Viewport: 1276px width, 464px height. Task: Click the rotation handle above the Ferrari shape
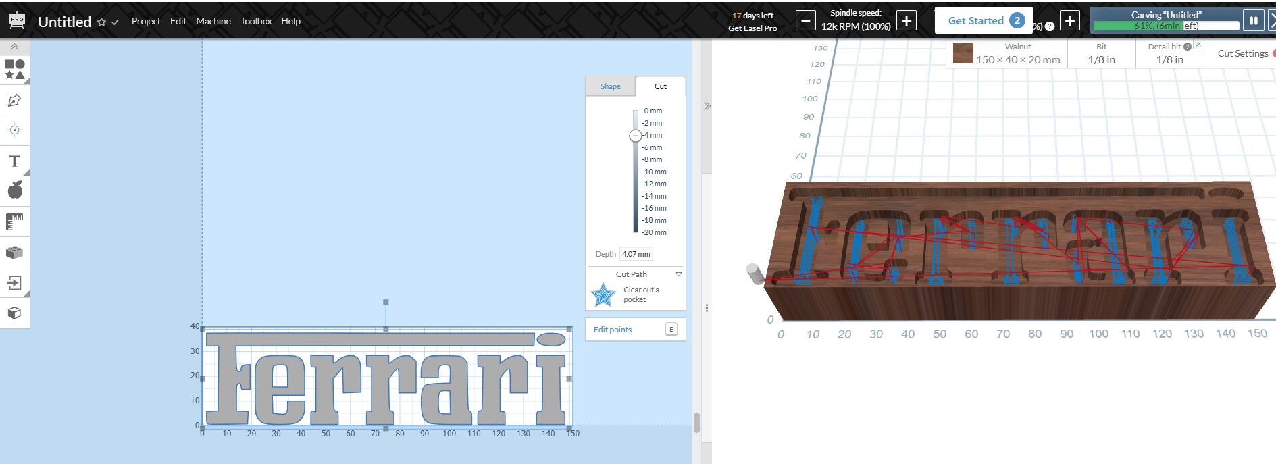click(386, 302)
